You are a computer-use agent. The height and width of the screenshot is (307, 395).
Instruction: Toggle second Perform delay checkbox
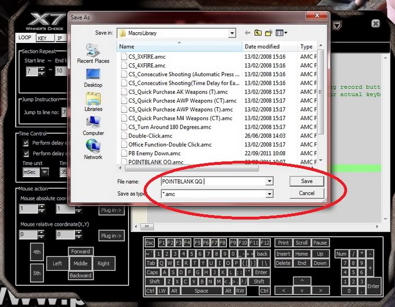tap(26, 153)
